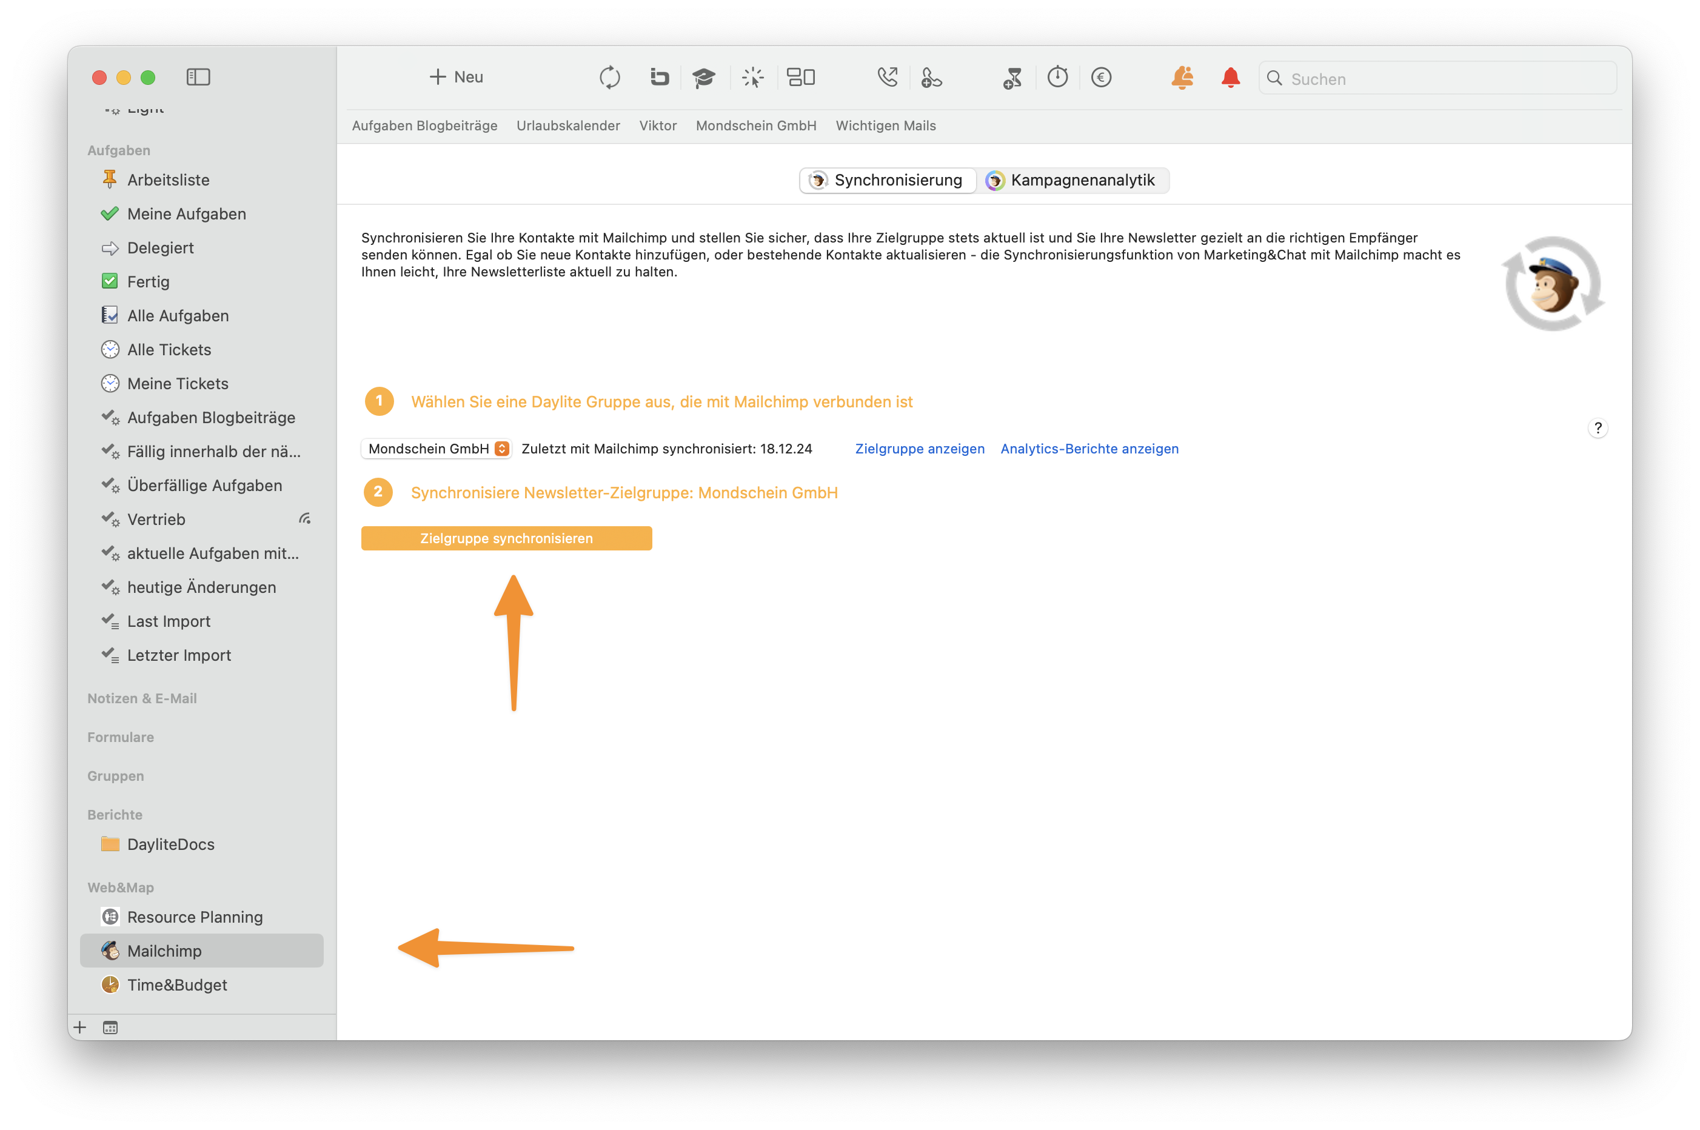Open Meine Tickets list
Image resolution: width=1700 pixels, height=1130 pixels.
click(x=202, y=383)
